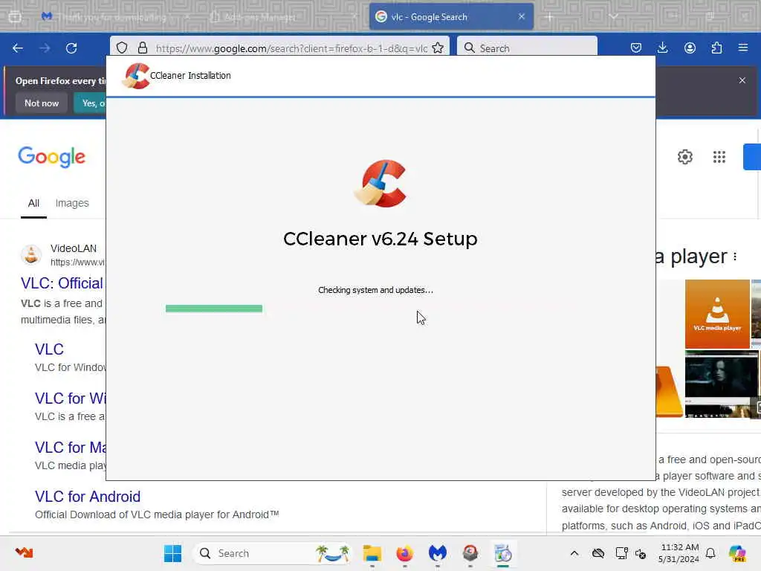Click the Windows taskbar Search box

point(272,553)
